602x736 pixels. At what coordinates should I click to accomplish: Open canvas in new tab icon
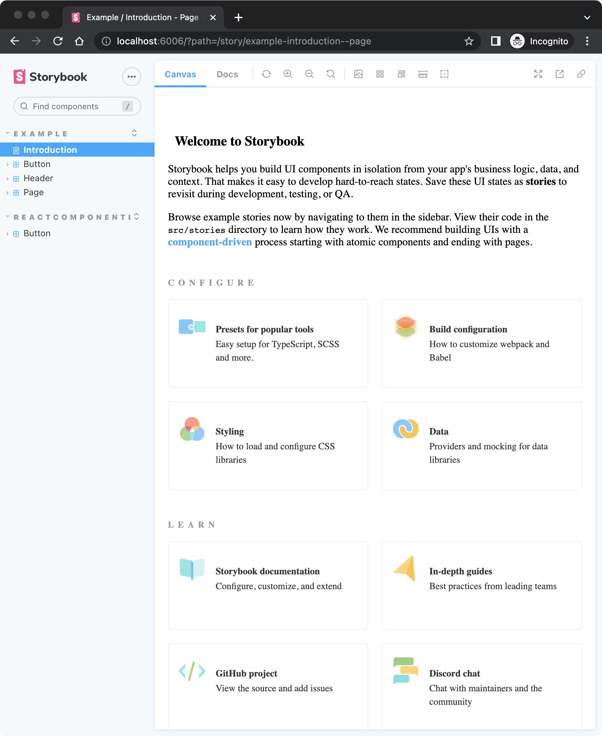(559, 74)
